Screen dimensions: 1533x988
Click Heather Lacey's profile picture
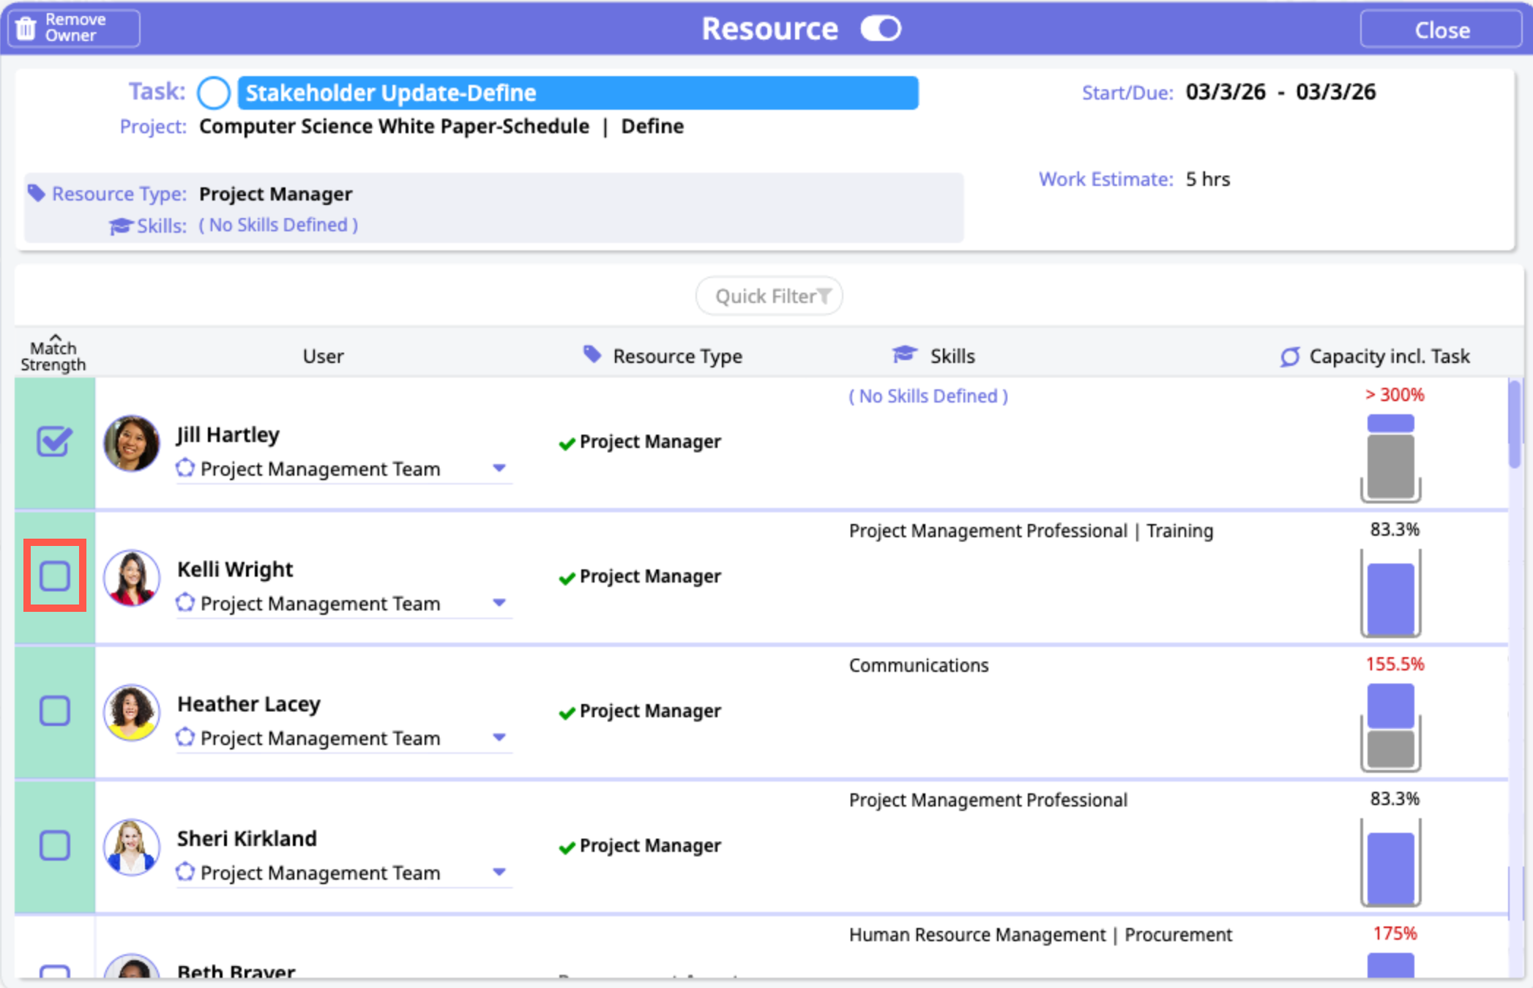(x=132, y=712)
